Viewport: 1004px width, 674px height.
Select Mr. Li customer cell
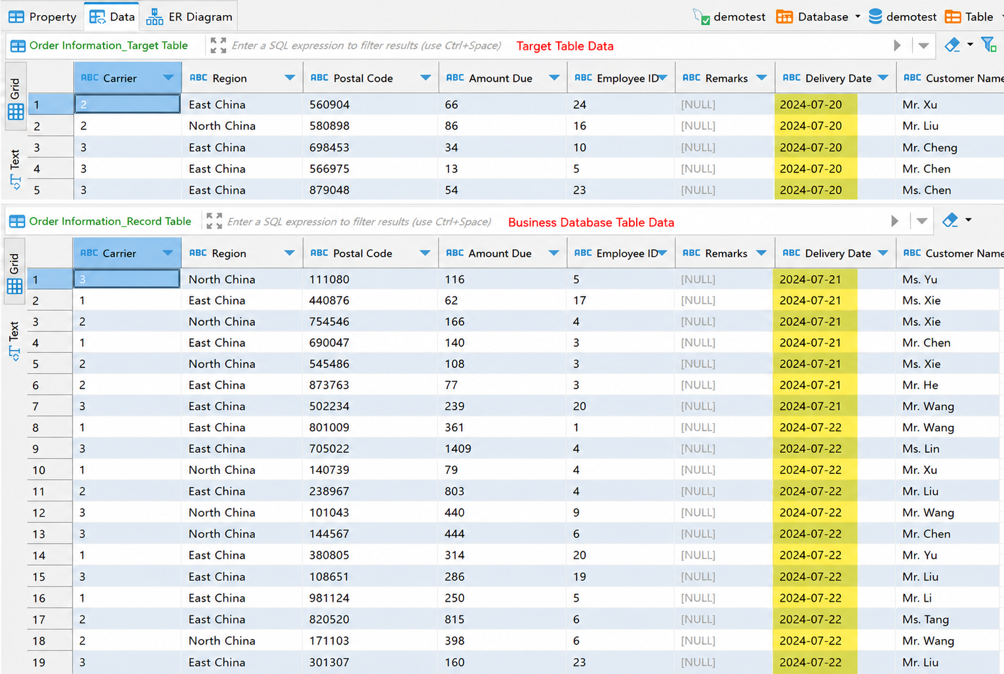950,598
